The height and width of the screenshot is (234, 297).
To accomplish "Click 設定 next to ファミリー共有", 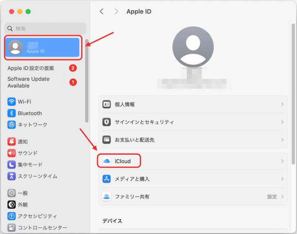I will [272, 197].
